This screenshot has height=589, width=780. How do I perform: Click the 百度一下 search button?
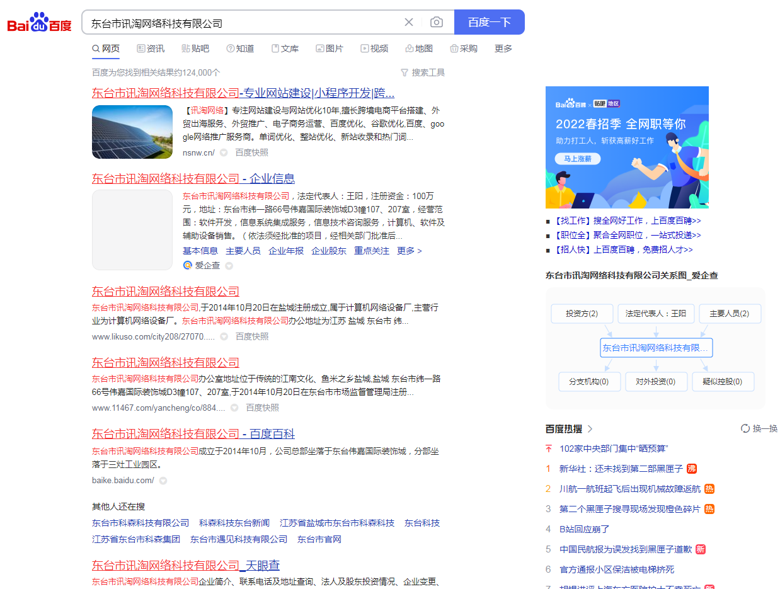490,22
